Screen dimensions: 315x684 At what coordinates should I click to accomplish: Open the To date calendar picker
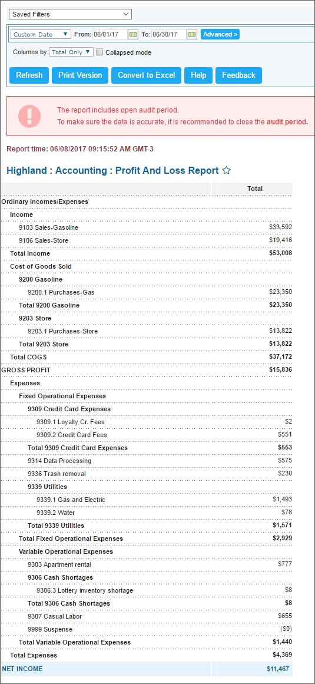(193, 34)
